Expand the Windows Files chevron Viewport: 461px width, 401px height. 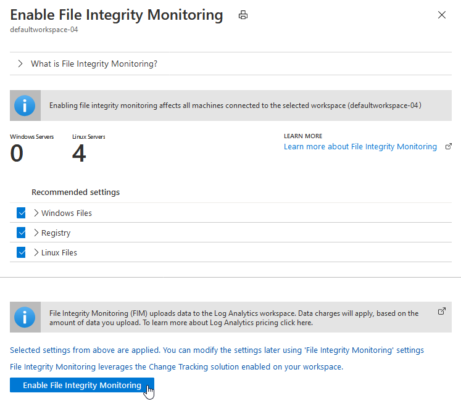click(x=36, y=213)
